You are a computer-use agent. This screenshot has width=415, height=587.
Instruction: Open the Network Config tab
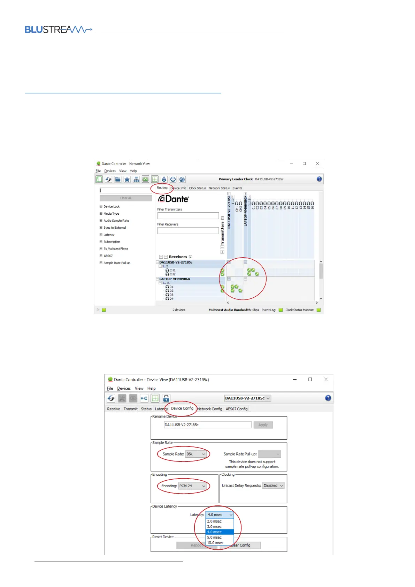(x=210, y=409)
